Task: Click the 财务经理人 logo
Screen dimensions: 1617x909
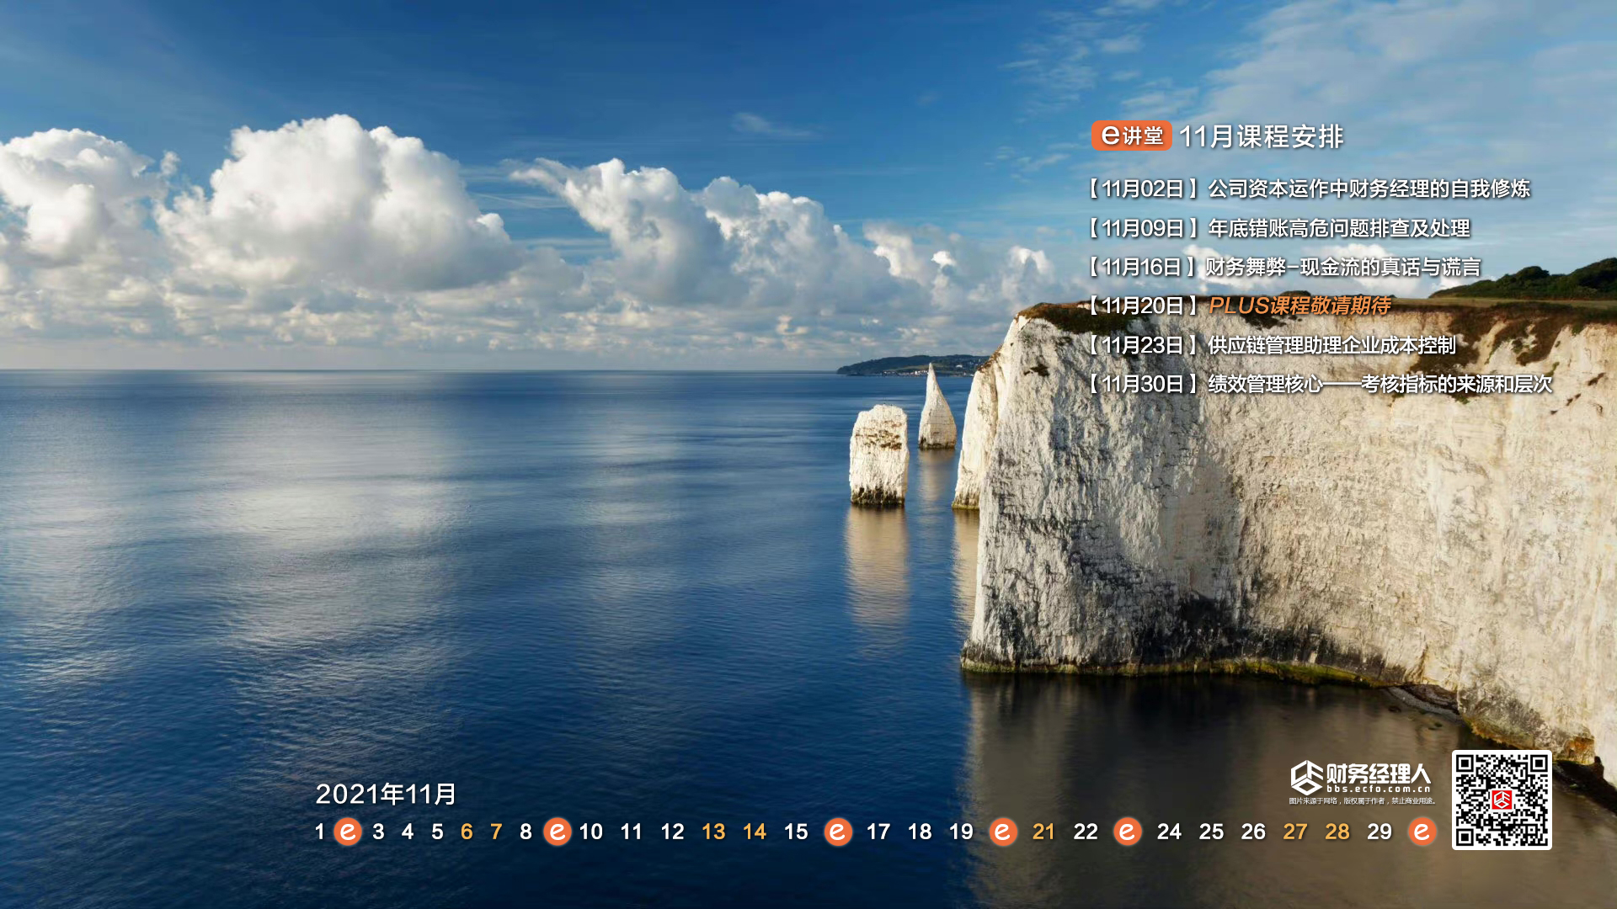Action: coord(1360,777)
